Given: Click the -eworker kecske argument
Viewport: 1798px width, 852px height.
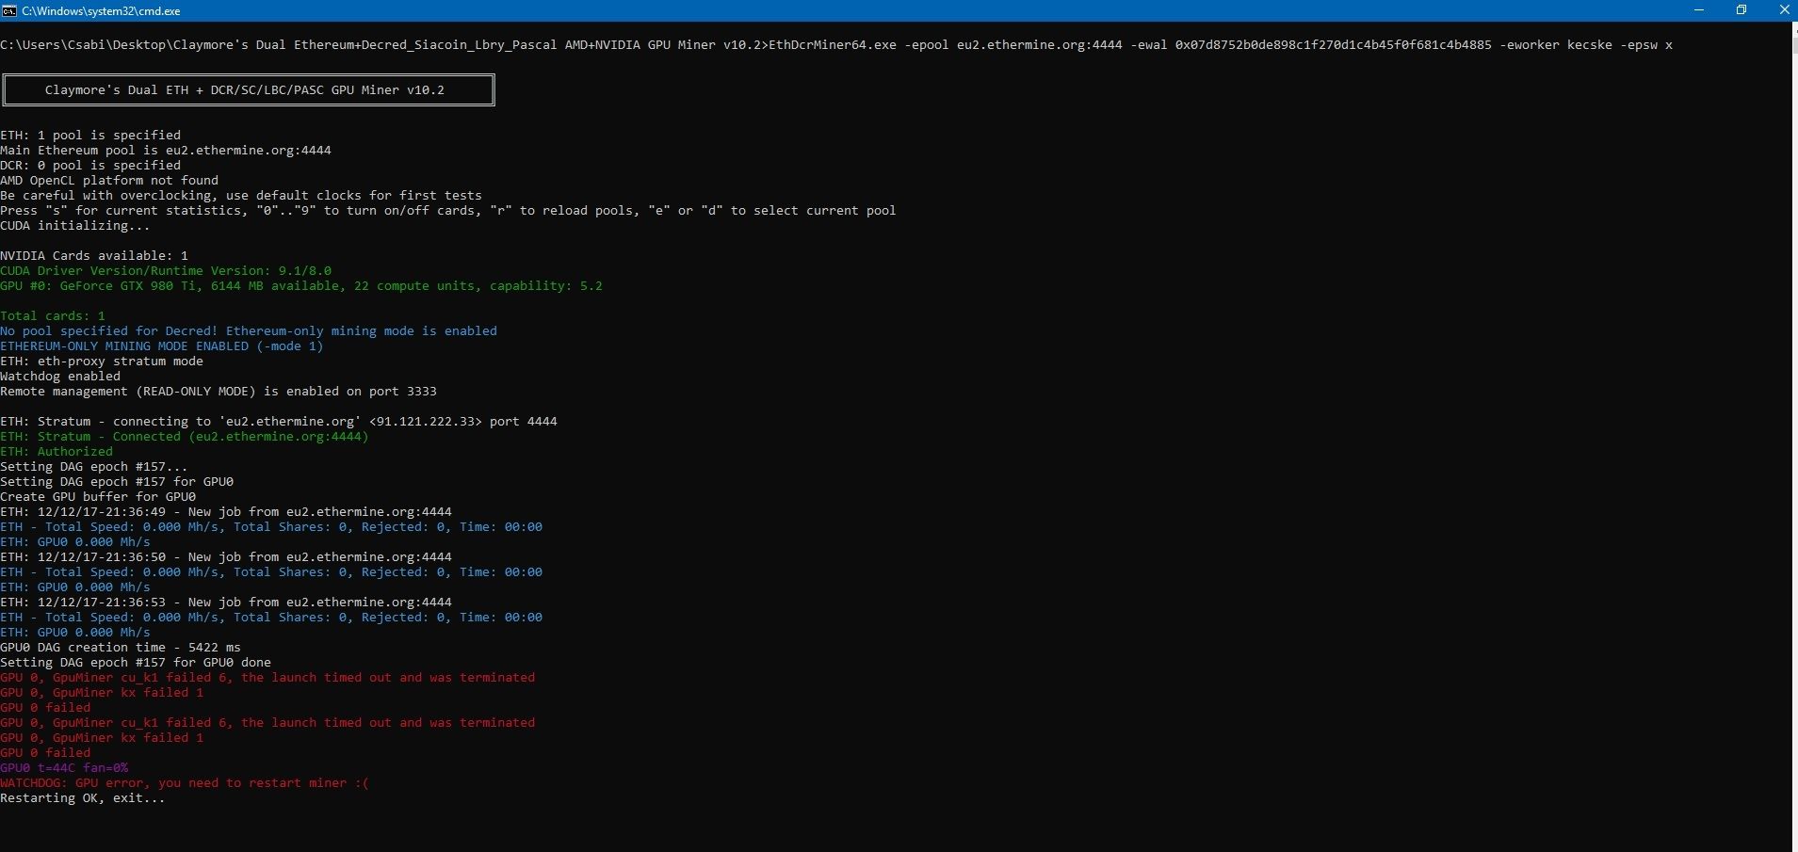Looking at the screenshot, I should [x=1556, y=45].
